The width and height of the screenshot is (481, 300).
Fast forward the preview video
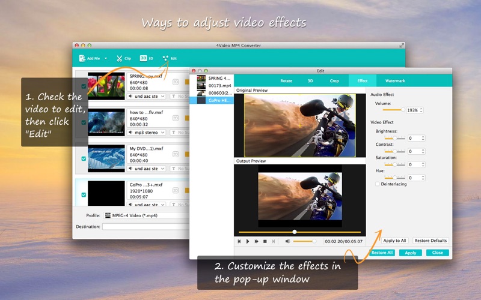[257, 241]
